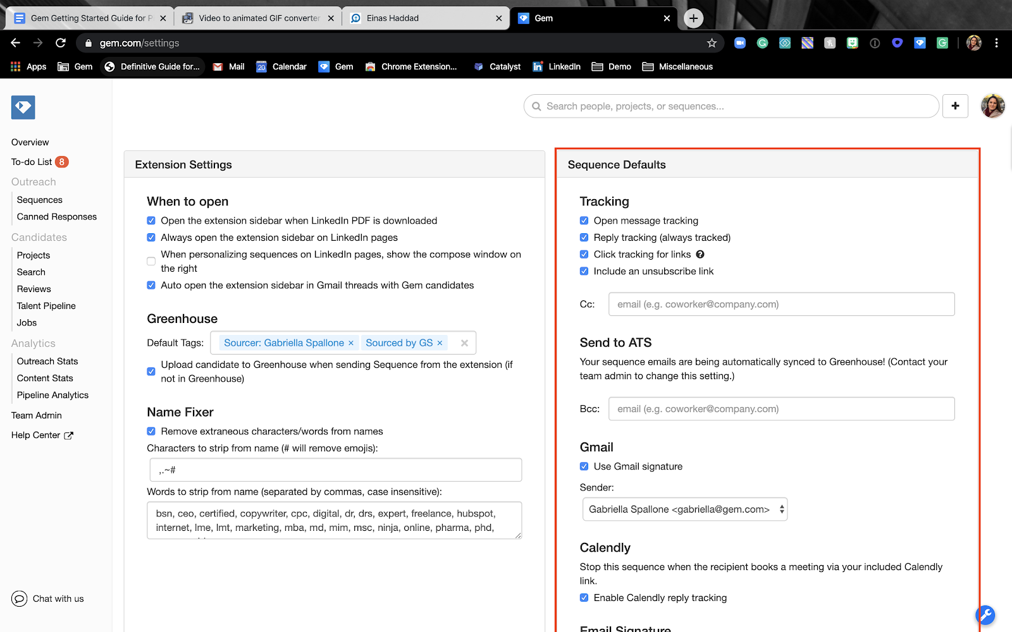Open Zoom extension icon in toolbar
Viewport: 1012px width, 632px height.
740,43
